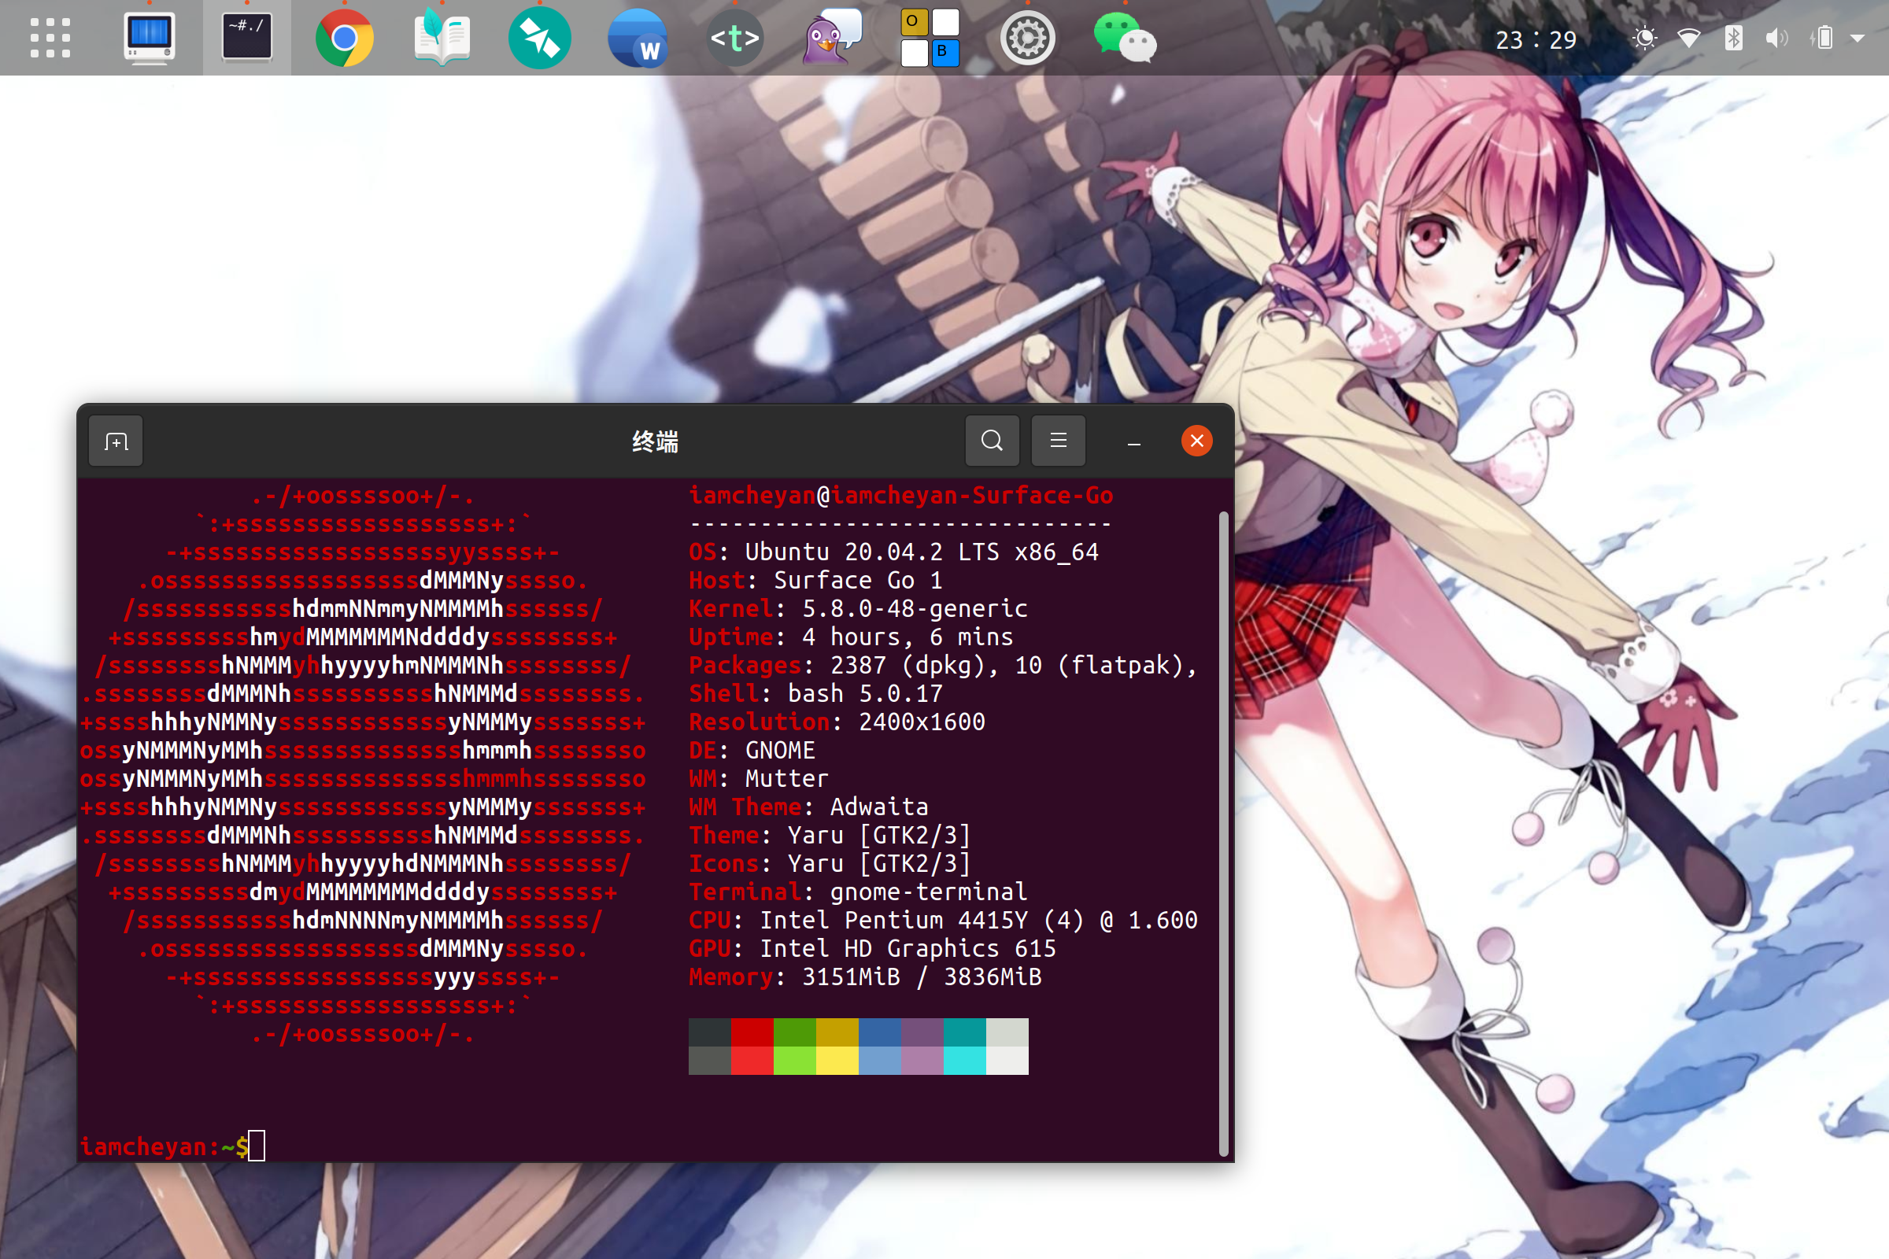Click the Bluetooth status icon
Screen dimensions: 1889x1259
(1733, 38)
